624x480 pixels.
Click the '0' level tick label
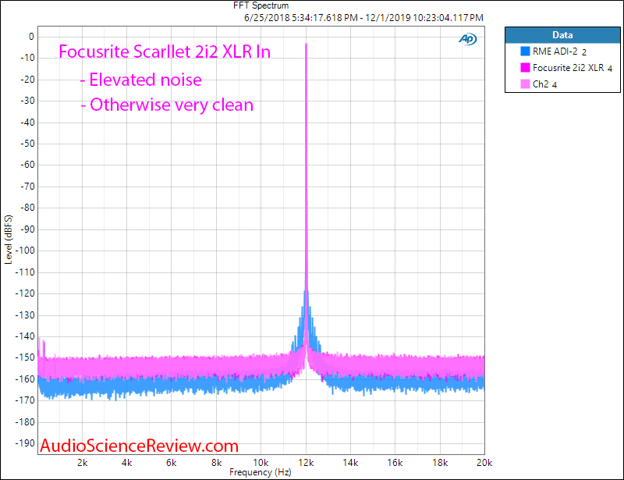pyautogui.click(x=31, y=37)
